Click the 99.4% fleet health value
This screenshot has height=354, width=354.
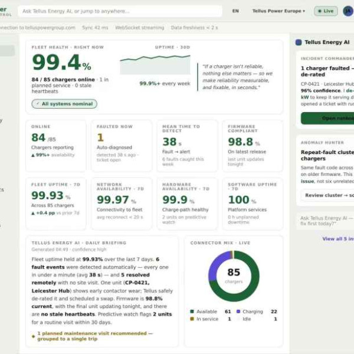61,63
